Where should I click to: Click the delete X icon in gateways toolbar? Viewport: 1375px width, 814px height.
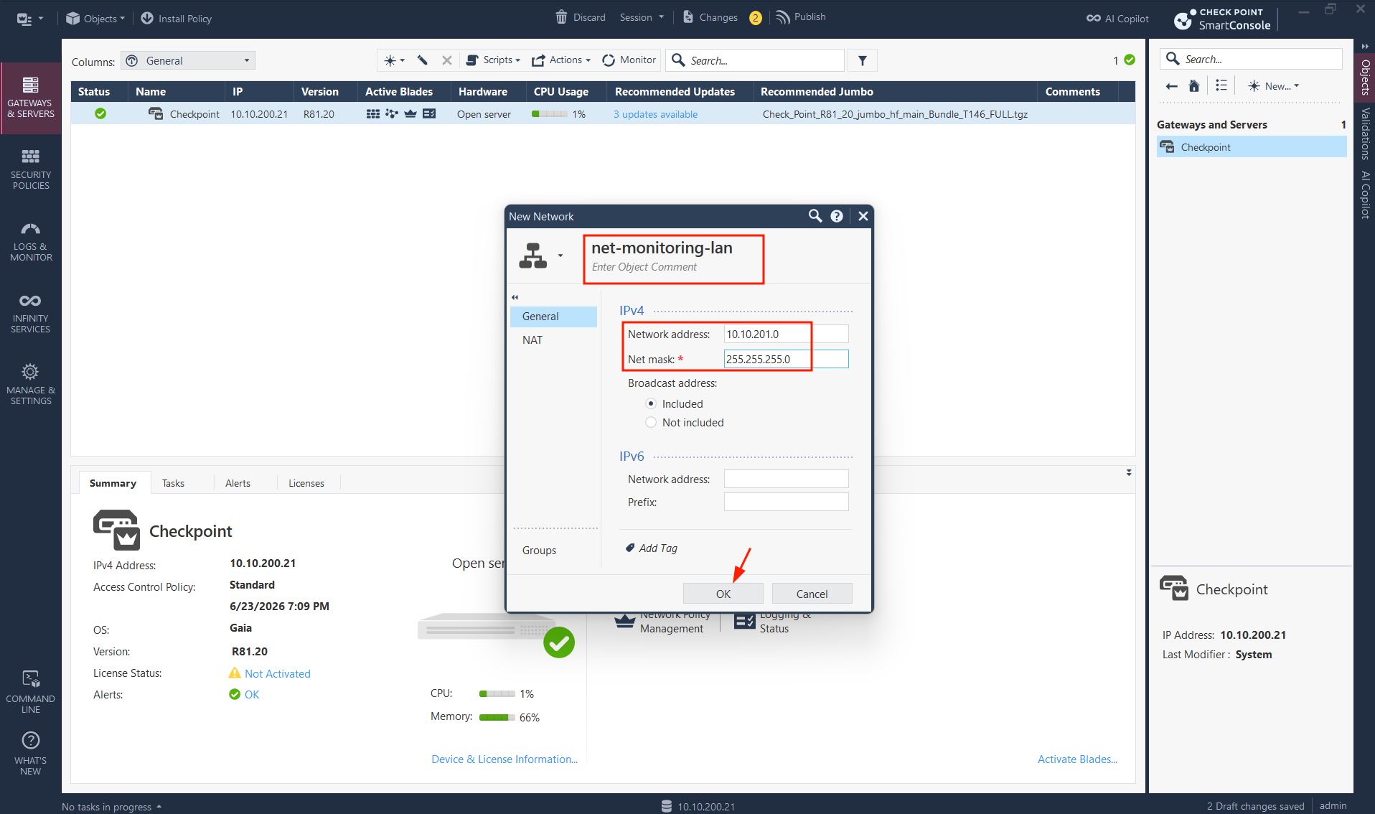[446, 60]
